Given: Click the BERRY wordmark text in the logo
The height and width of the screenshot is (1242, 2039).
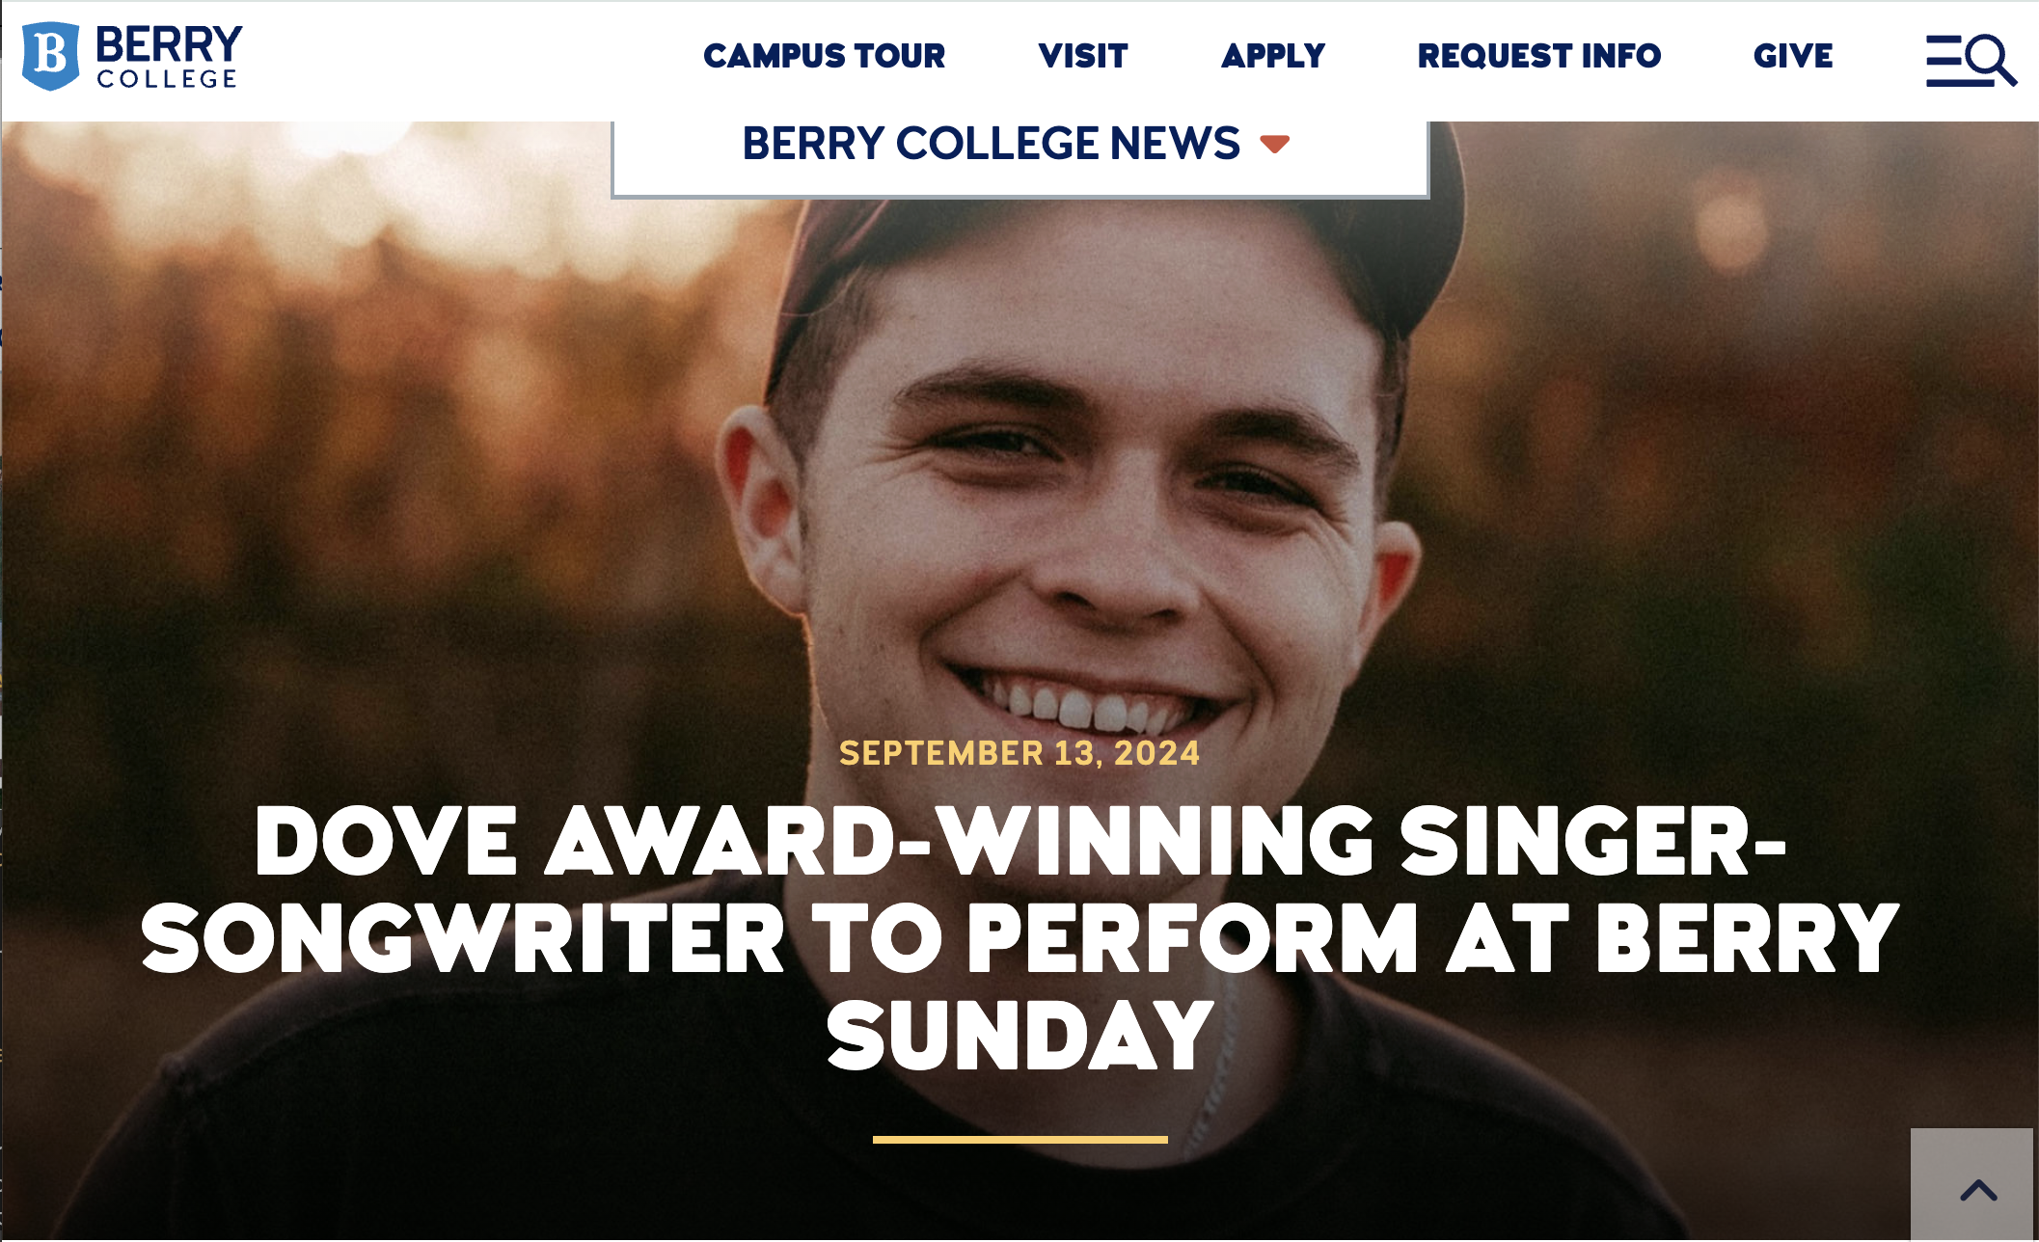Looking at the screenshot, I should click(x=169, y=44).
